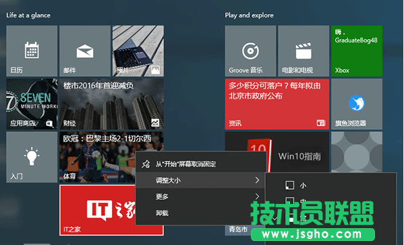Image resolution: width=404 pixels, height=245 pixels.
Task: Open the 更多 submenu entry
Action: [201, 197]
